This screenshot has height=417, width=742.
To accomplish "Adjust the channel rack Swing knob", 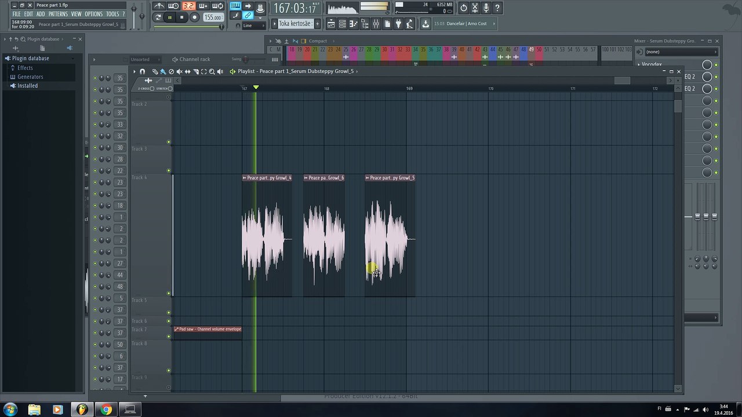I will [x=246, y=59].
